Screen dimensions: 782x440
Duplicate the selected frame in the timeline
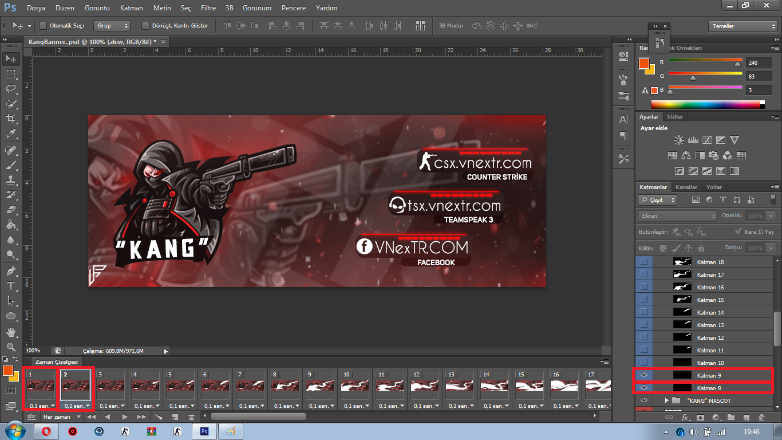pos(175,417)
